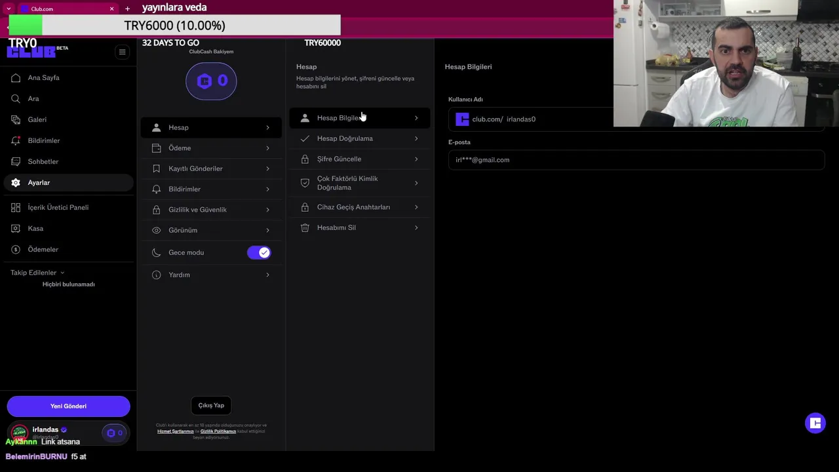Click the Ara search magnifier icon
839x472 pixels.
15,98
